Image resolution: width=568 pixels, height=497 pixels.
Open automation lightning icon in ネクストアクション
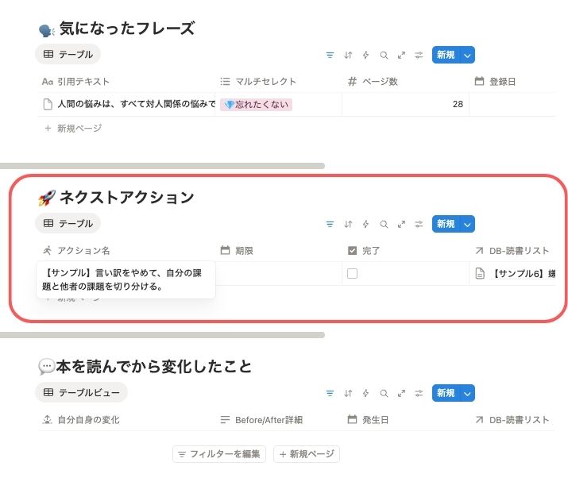click(365, 224)
